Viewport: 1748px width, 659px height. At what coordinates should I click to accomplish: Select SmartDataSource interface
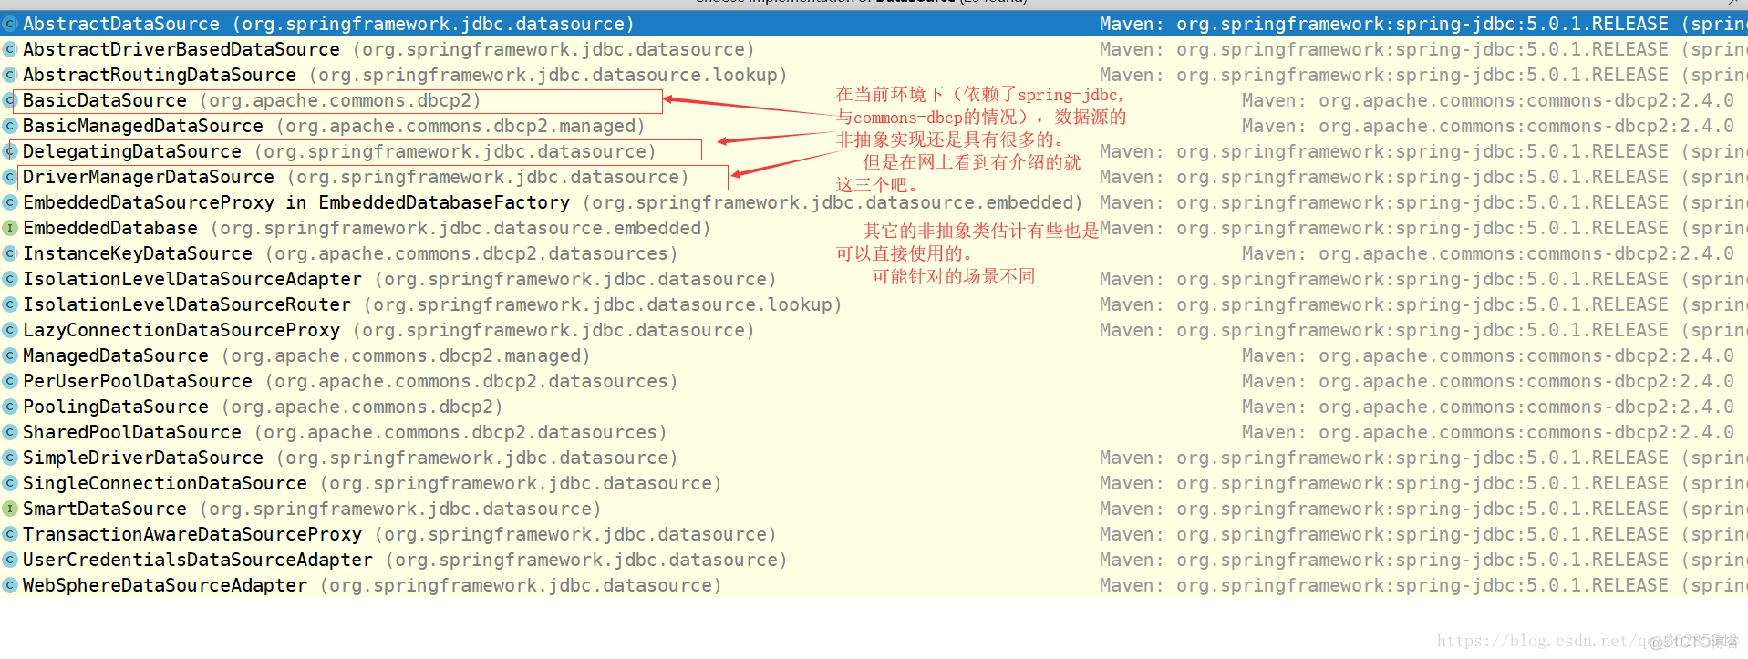point(874,509)
